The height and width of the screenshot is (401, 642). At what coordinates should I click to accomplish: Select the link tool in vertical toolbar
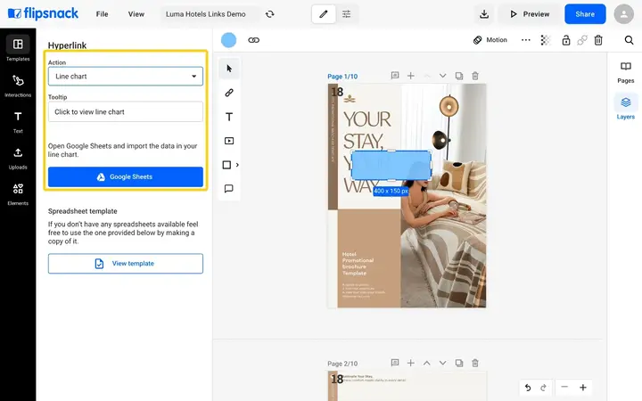pos(229,93)
